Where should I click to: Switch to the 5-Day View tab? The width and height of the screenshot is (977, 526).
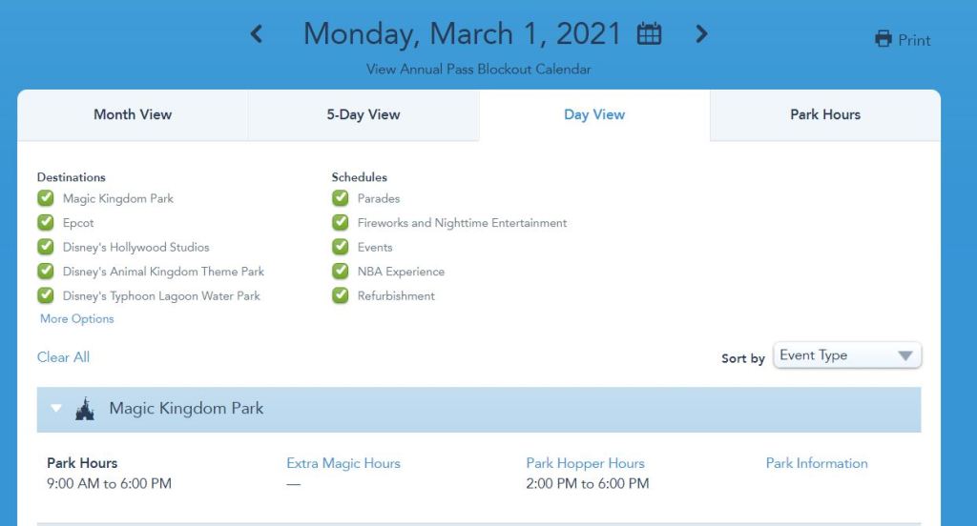(x=364, y=114)
